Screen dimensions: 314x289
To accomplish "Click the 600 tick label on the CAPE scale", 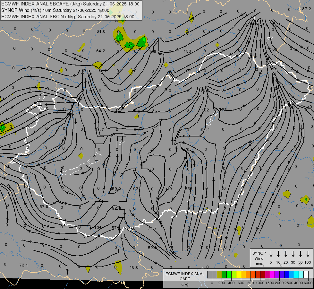I will tap(241, 283).
